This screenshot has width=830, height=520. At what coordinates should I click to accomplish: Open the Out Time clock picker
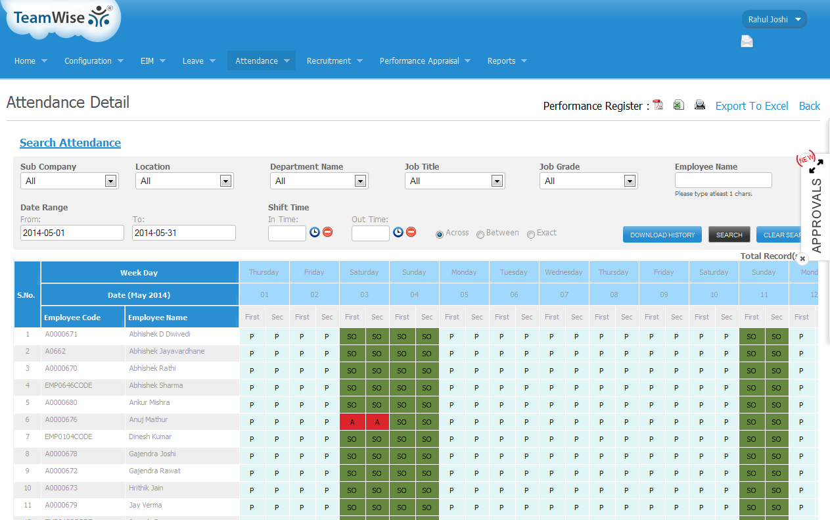point(398,232)
